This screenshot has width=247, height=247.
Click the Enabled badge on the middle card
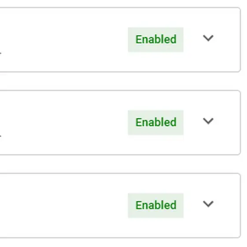(x=156, y=123)
